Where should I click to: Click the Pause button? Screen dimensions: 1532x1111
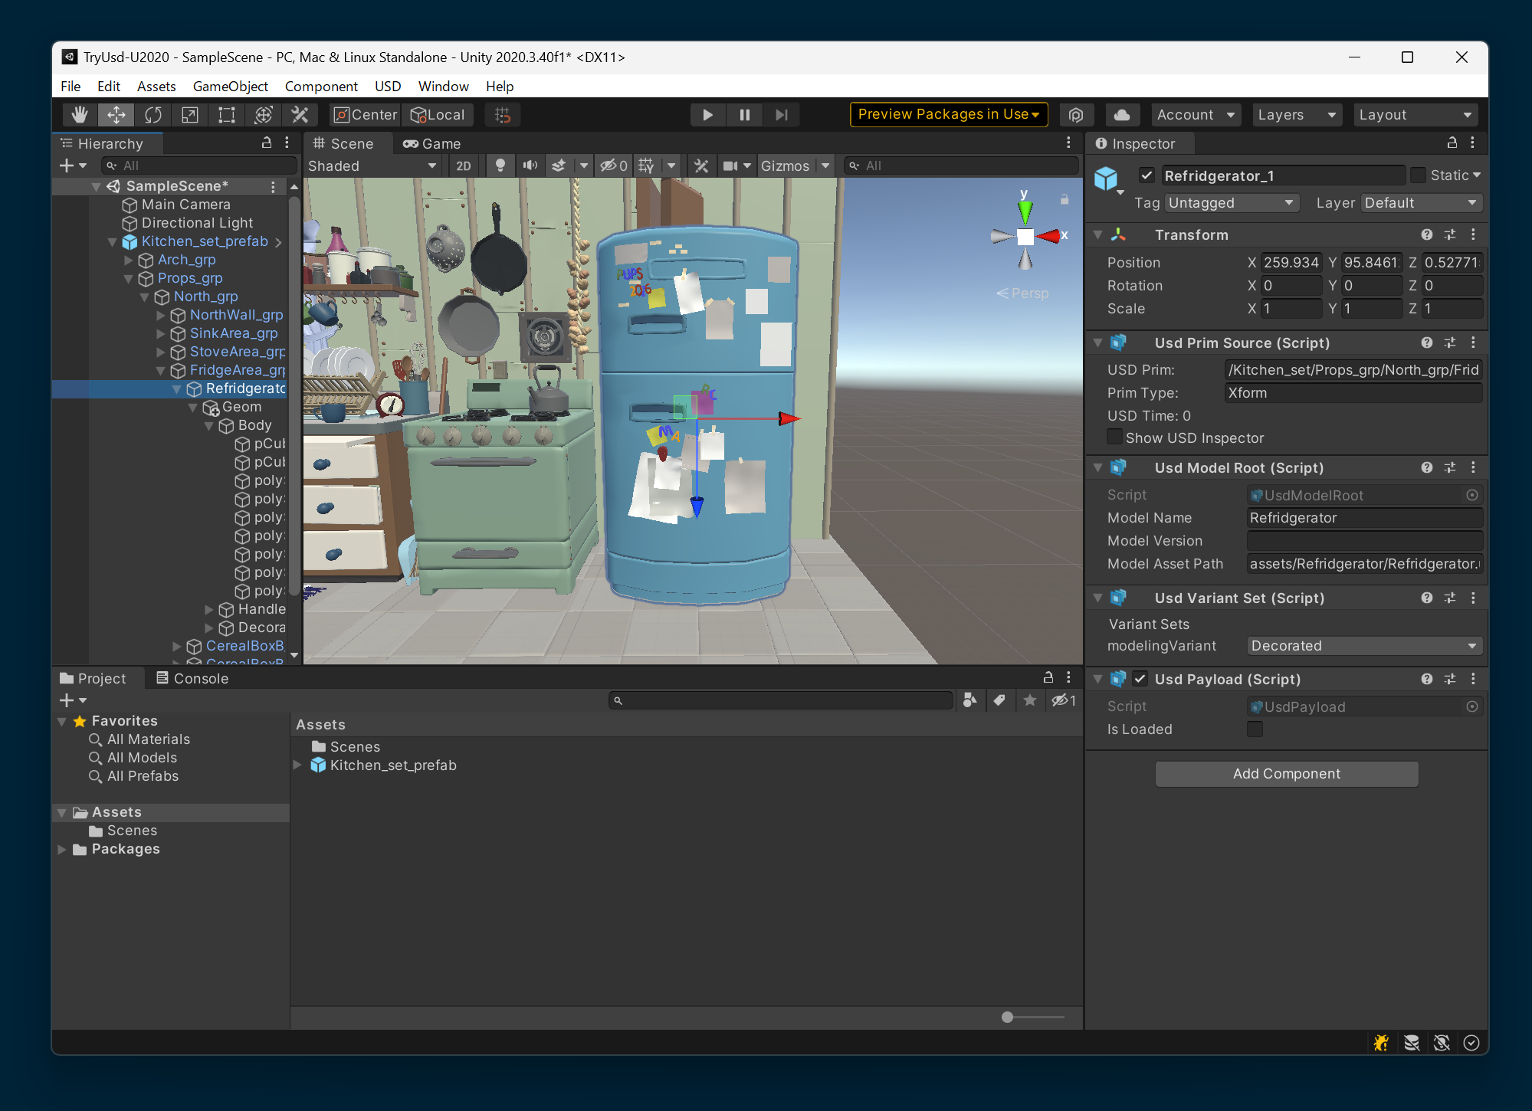[x=744, y=115]
